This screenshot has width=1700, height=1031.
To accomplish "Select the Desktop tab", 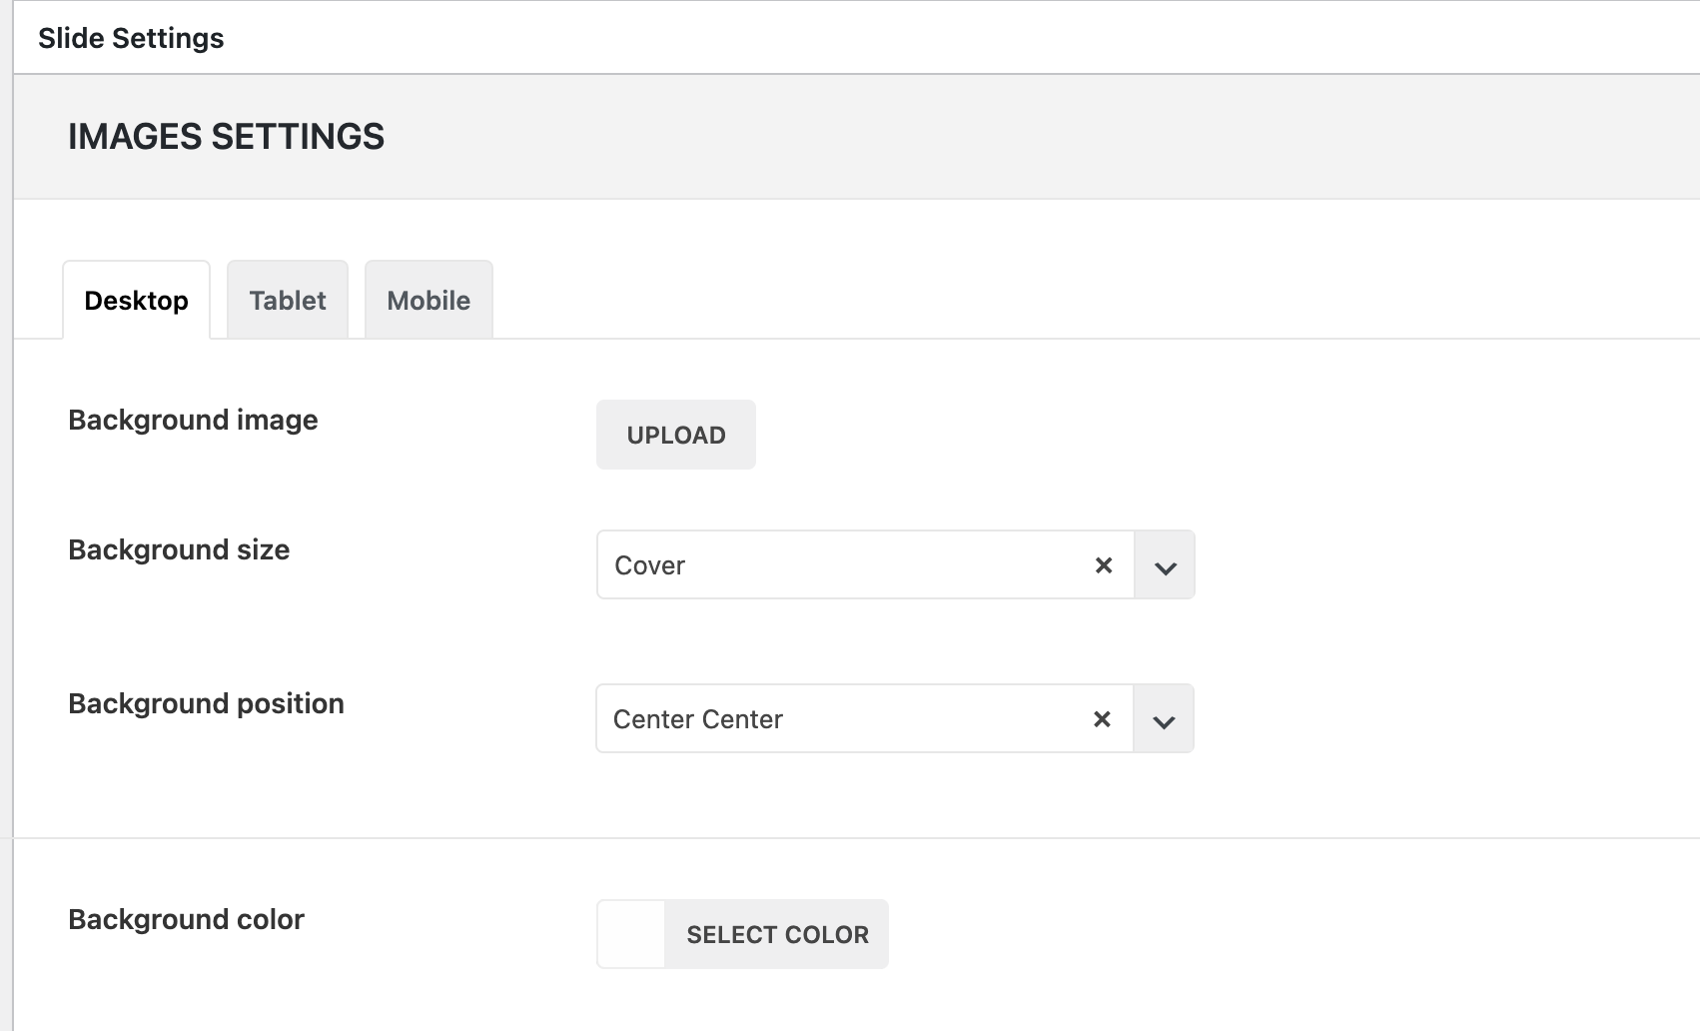I will pos(137,301).
